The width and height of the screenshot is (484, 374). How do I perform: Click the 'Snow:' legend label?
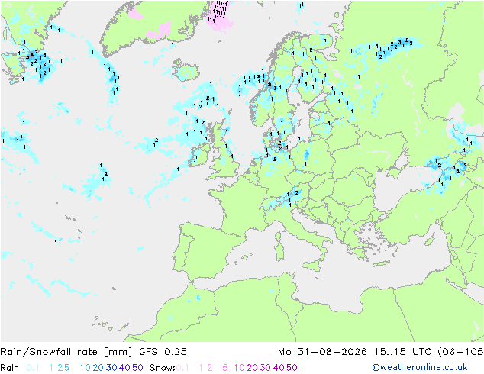click(163, 368)
